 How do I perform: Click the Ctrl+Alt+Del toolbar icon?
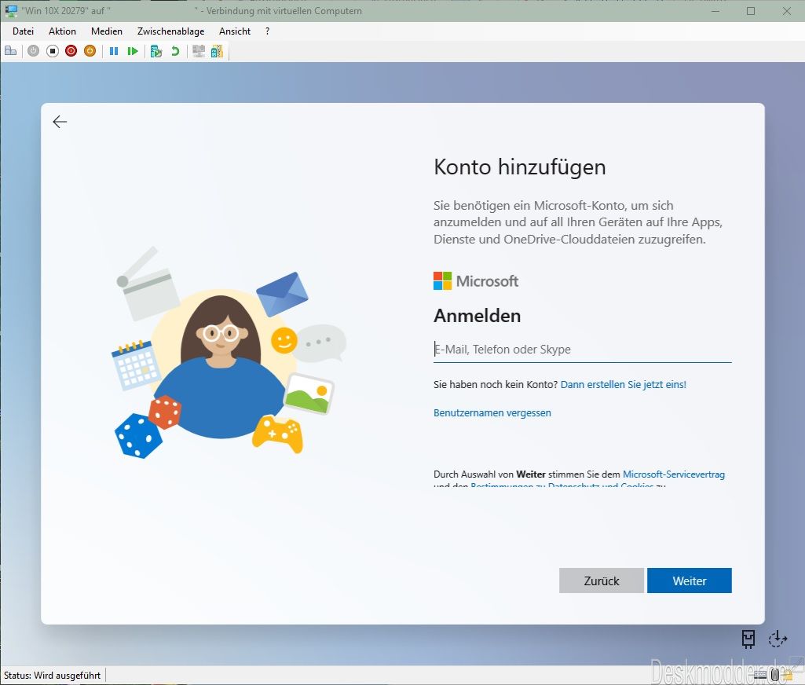point(10,51)
